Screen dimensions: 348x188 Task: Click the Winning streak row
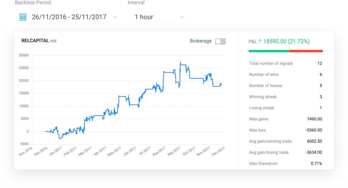[x=285, y=97]
